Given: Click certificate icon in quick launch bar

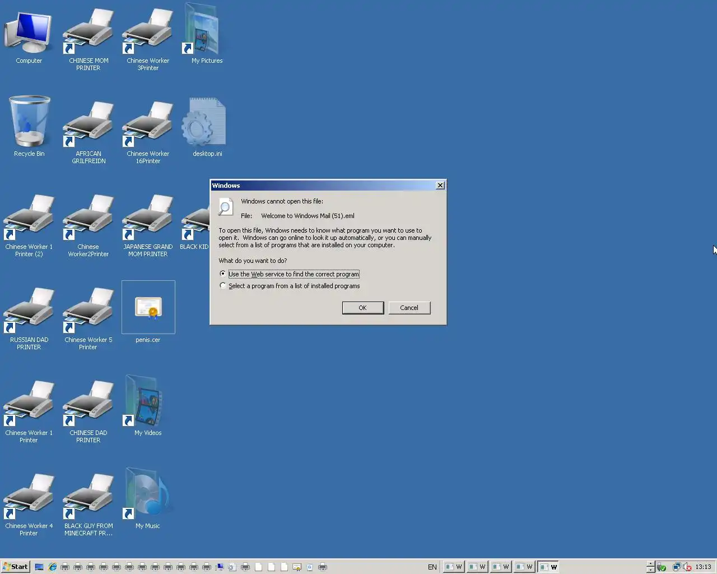Looking at the screenshot, I should point(297,567).
